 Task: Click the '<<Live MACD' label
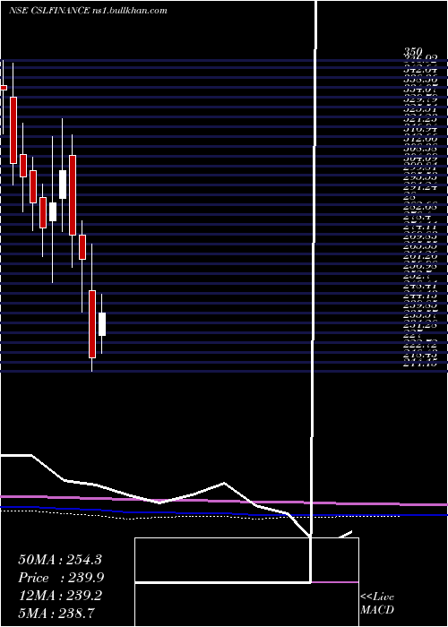(x=377, y=604)
